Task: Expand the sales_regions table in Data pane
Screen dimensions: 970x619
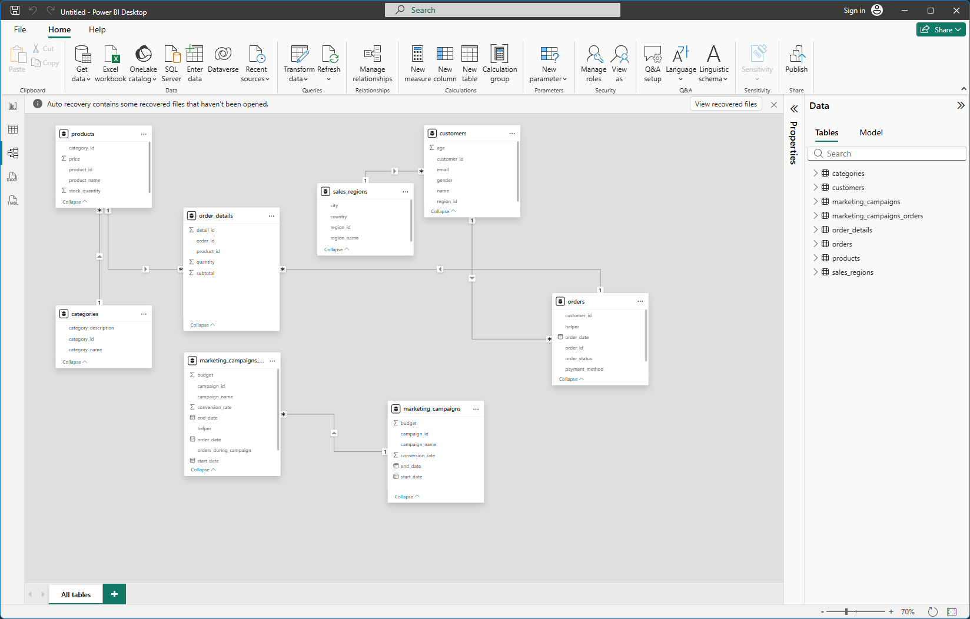Action: coord(816,272)
